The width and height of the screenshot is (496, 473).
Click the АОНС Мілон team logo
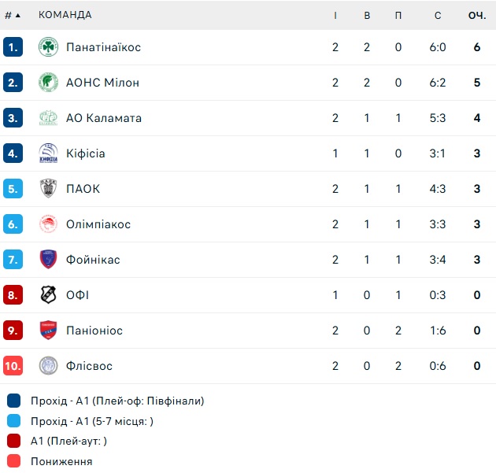click(48, 83)
